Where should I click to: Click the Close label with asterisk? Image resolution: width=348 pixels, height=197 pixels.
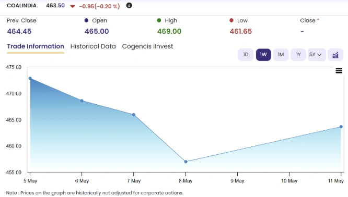pyautogui.click(x=310, y=20)
